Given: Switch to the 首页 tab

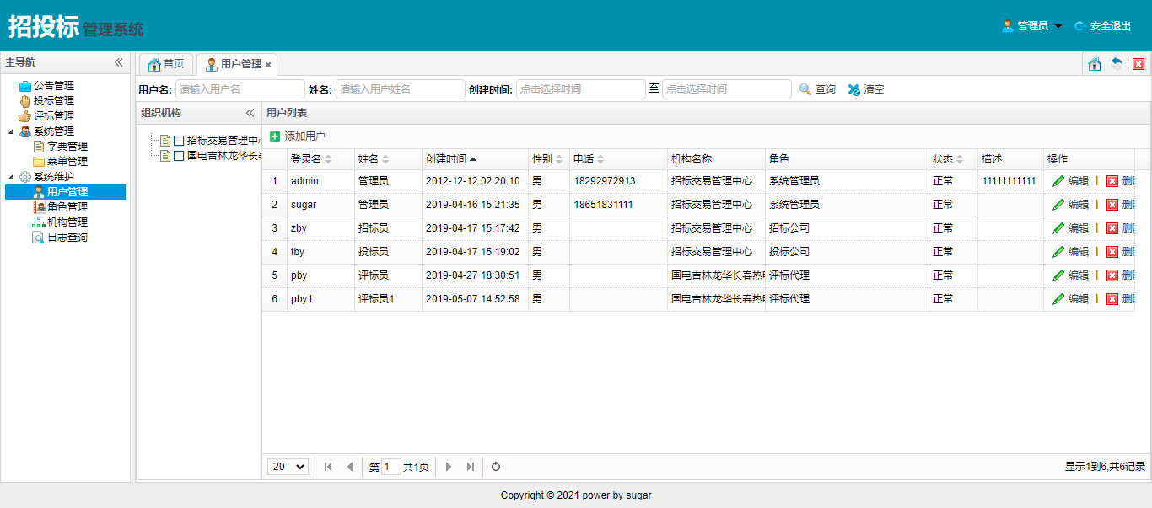Looking at the screenshot, I should tap(165, 64).
